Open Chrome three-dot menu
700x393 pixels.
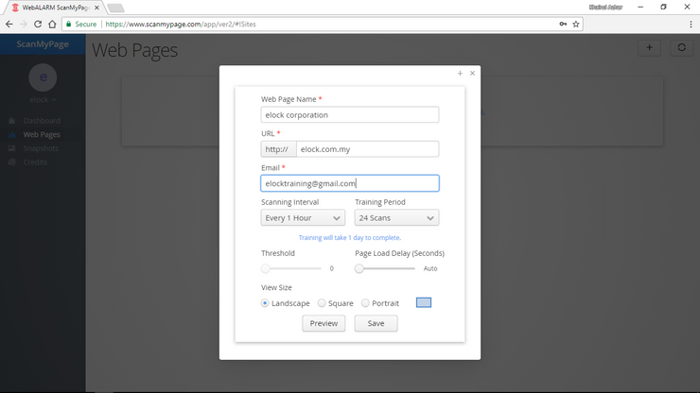691,24
